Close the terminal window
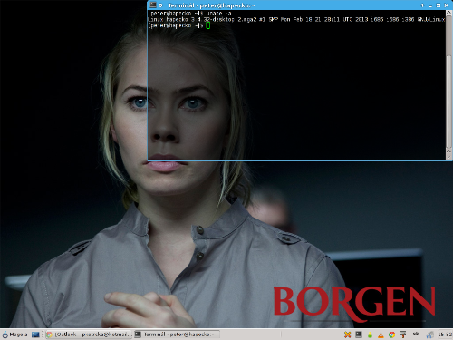The height and width of the screenshot is (340, 453). (447, 5)
